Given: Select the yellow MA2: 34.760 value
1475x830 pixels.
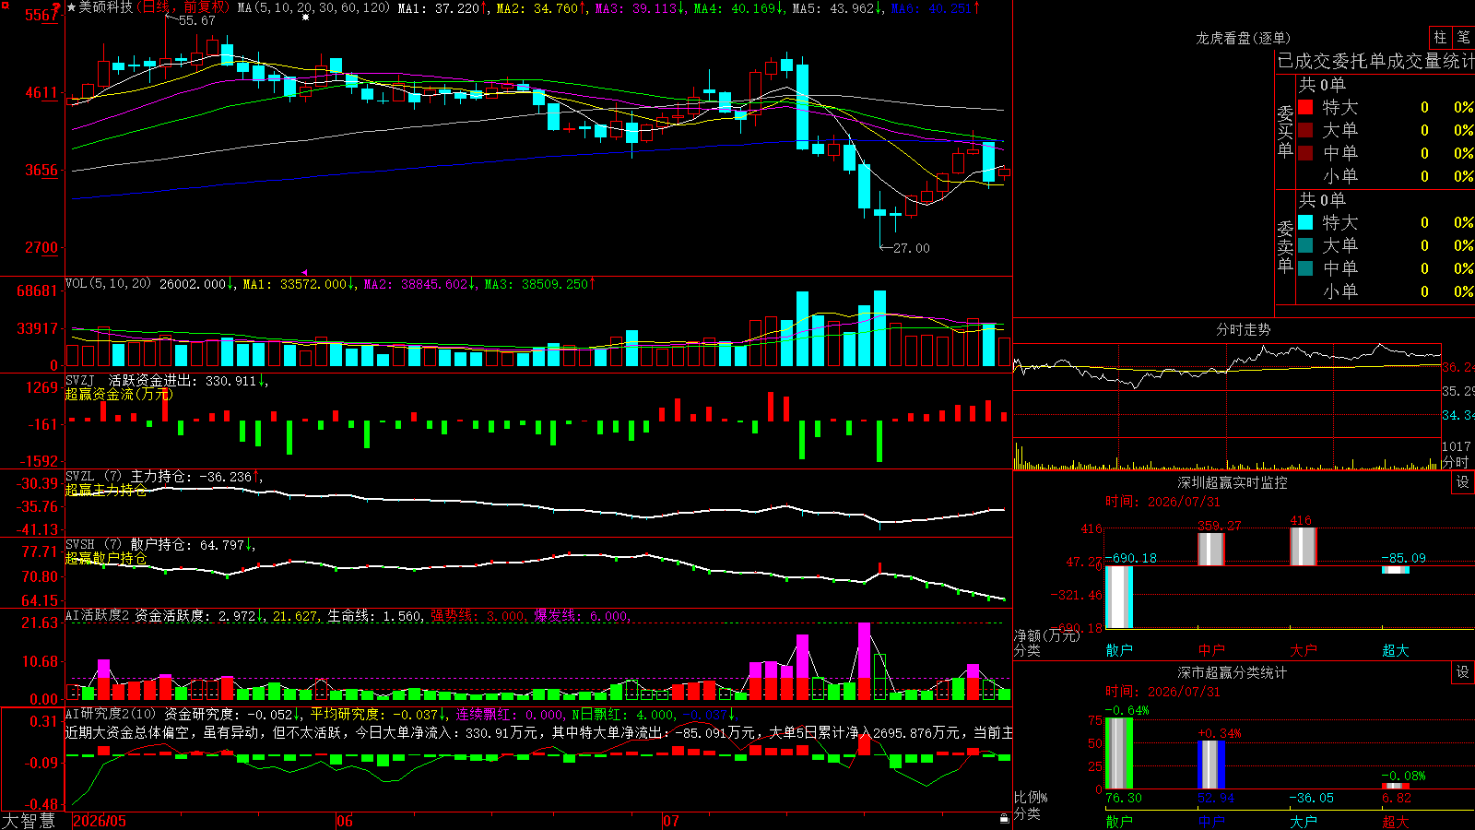Looking at the screenshot, I should pos(537,8).
